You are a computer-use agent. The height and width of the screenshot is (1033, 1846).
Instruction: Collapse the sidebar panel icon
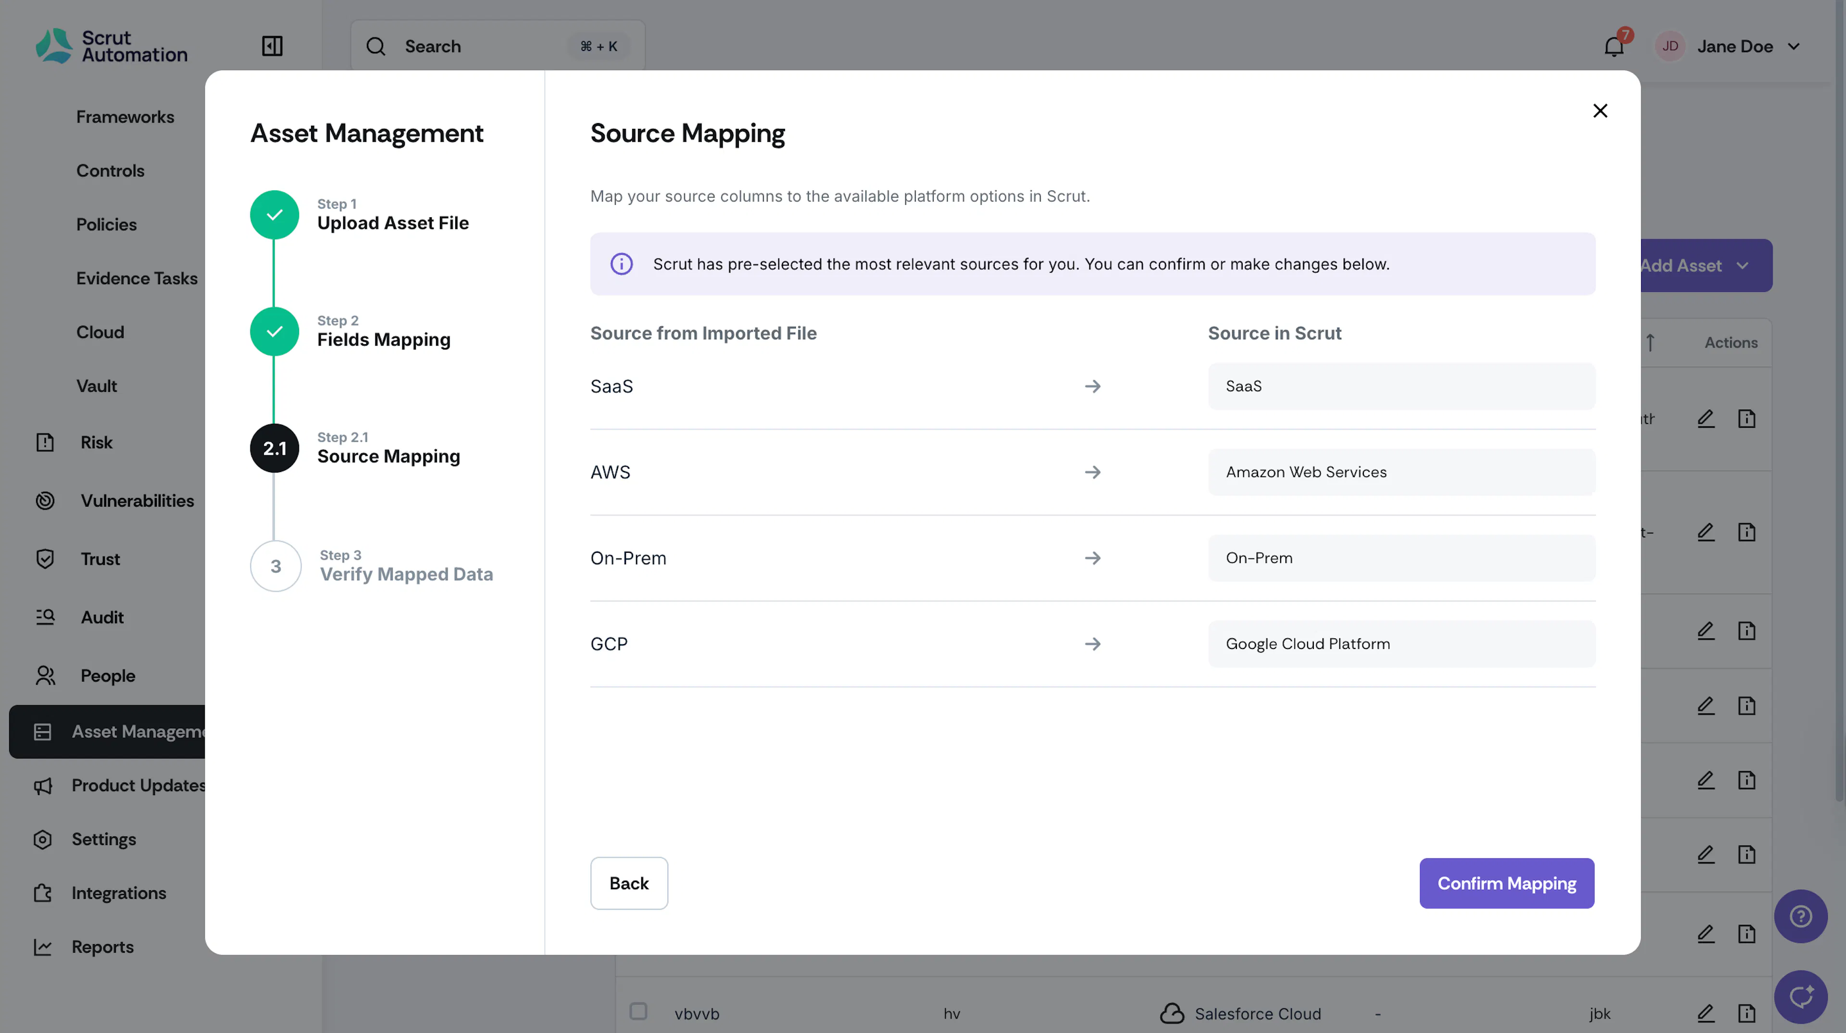pyautogui.click(x=272, y=47)
